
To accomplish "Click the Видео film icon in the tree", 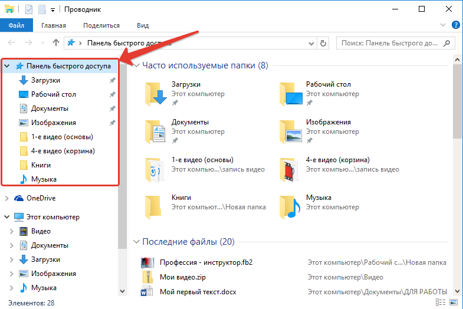I will pos(24,231).
